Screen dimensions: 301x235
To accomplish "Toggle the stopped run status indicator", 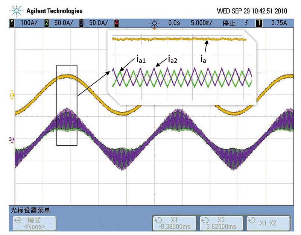I will click(229, 23).
